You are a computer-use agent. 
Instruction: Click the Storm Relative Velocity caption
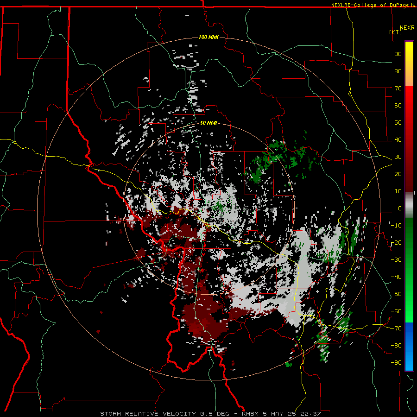[x=210, y=414]
